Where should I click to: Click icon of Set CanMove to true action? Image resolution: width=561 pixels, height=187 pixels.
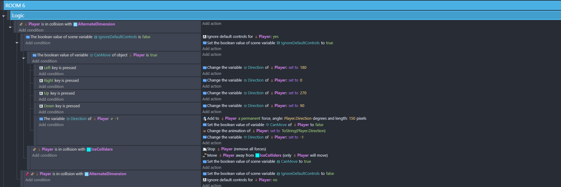pyautogui.click(x=204, y=162)
